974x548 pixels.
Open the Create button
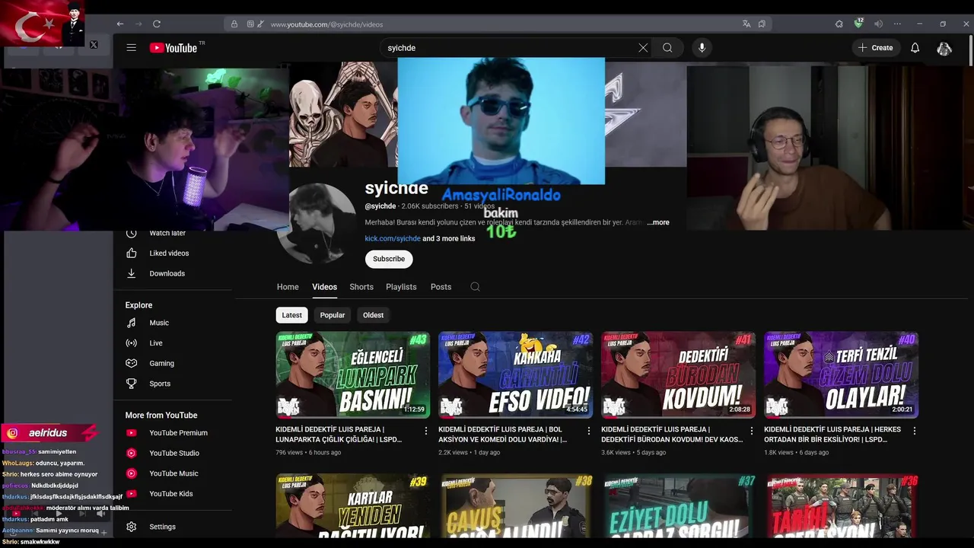coord(875,48)
